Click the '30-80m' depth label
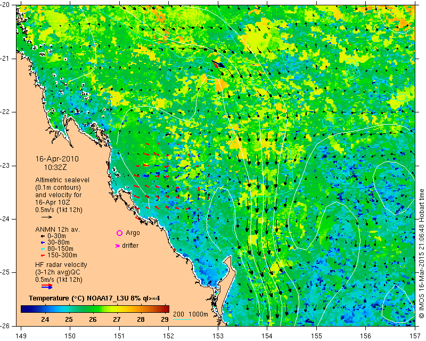The width and height of the screenshot is (426, 341). click(x=59, y=242)
